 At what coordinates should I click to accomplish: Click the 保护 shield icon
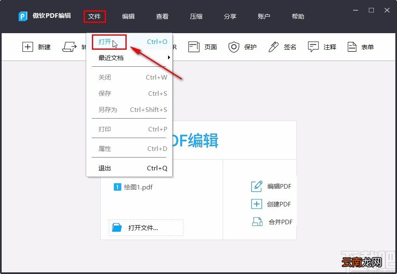(234, 47)
